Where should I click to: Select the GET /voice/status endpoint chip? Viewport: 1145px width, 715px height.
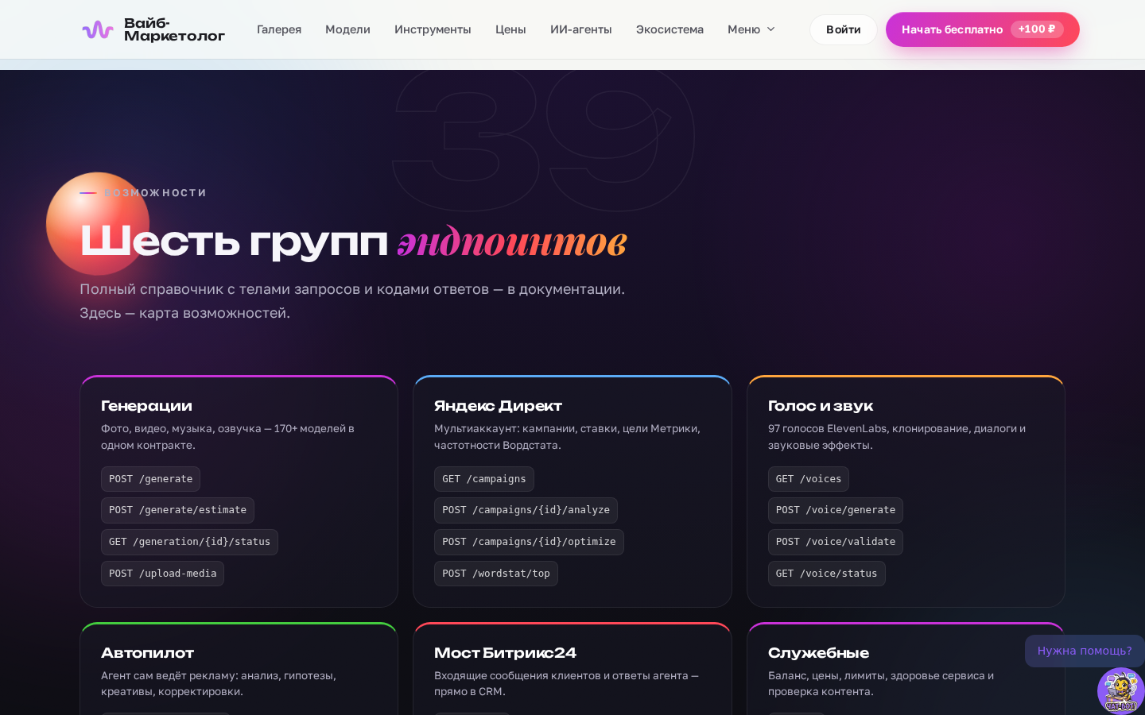pyautogui.click(x=827, y=574)
